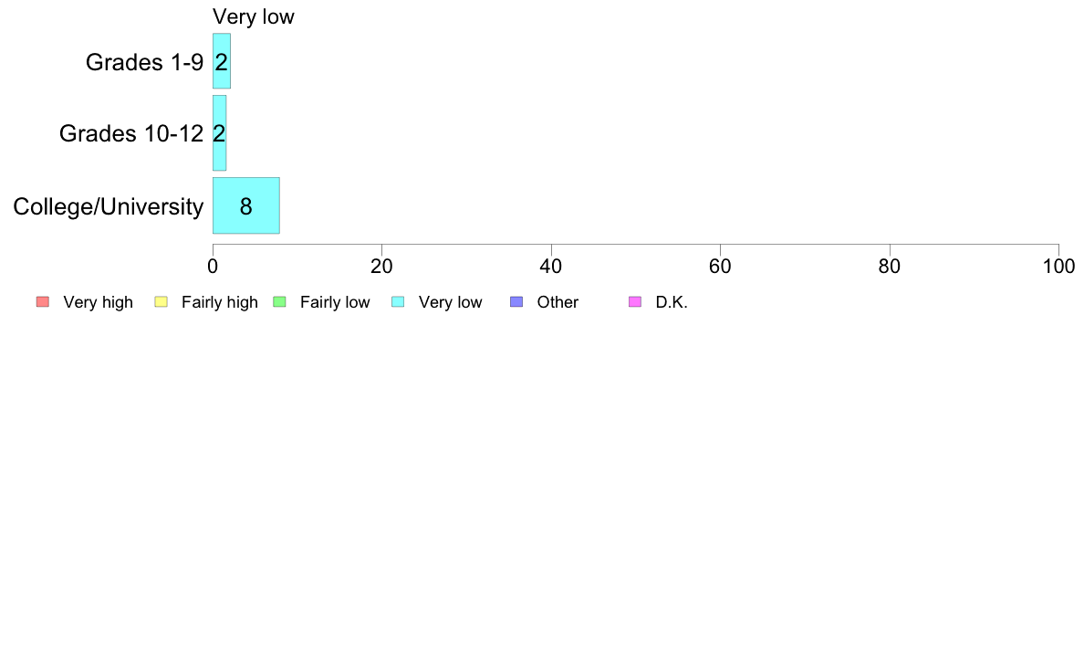Select the Grades 10-12 bar
Image resolution: width=1084 pixels, height=672 pixels.
(x=219, y=133)
